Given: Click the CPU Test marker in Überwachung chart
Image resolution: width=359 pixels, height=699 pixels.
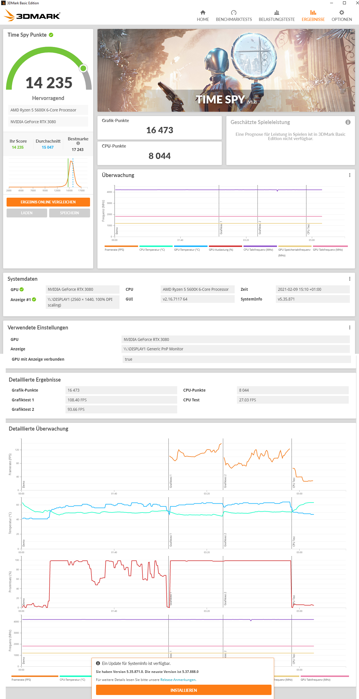Looking at the screenshot, I should pyautogui.click(x=308, y=229).
